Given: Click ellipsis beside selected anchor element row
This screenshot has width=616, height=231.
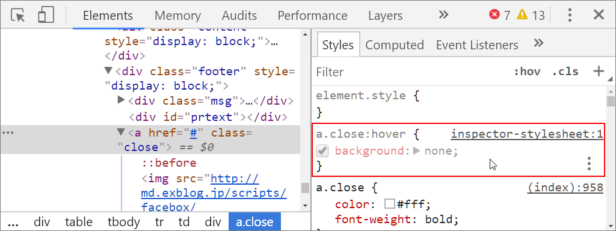Looking at the screenshot, I should click(8, 133).
